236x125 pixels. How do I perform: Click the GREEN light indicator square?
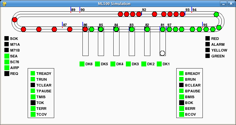207,56
